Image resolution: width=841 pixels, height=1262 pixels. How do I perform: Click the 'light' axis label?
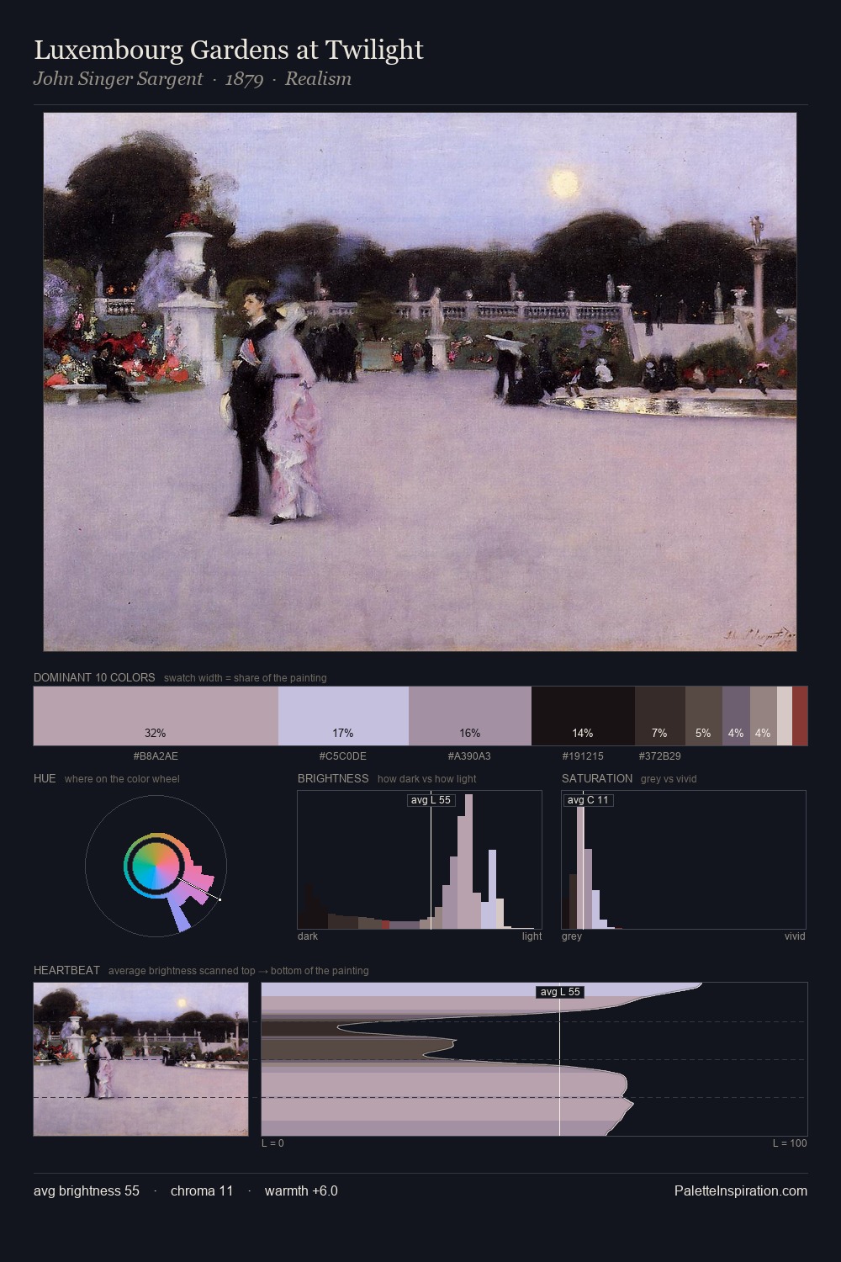(x=532, y=936)
